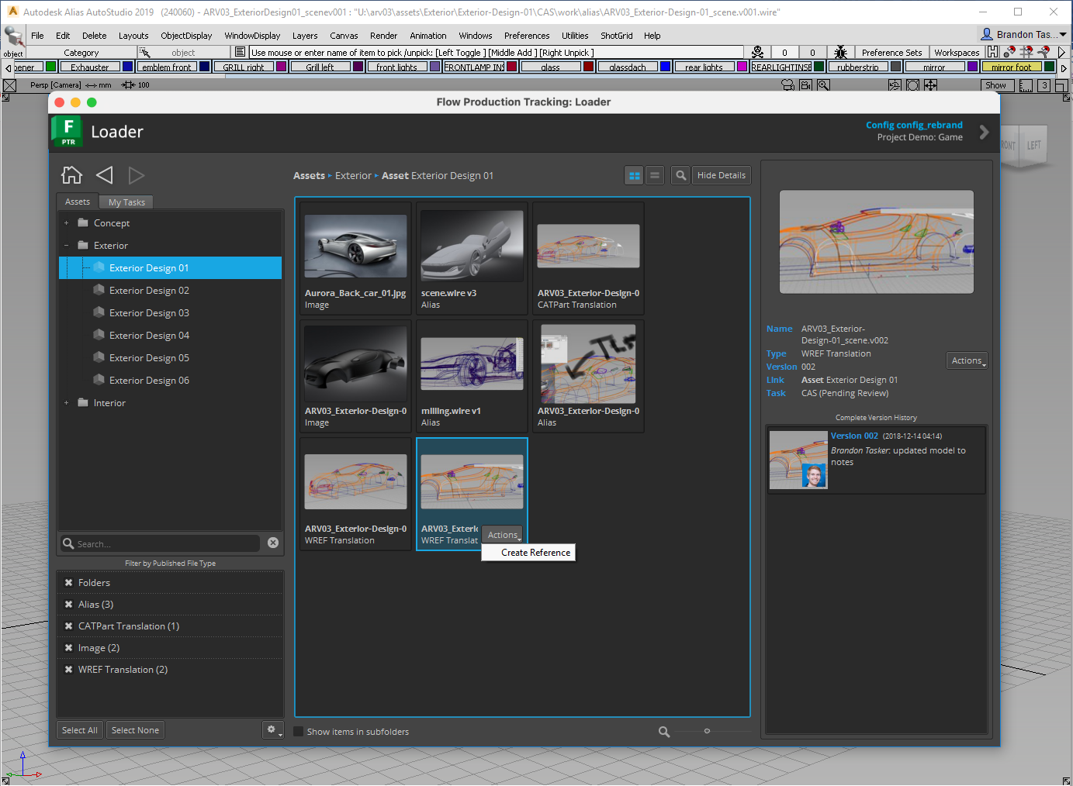Click the Hide Details button
The image size is (1073, 786).
point(722,176)
